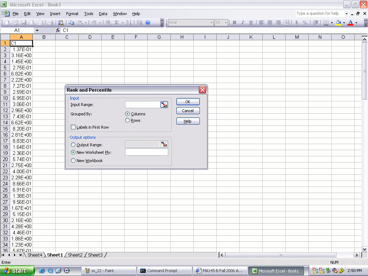Open the font size dropdown

click(226, 23)
